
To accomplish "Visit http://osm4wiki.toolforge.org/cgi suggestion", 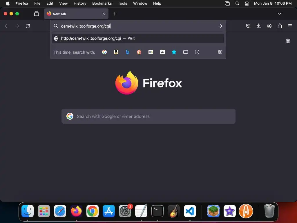I will pyautogui.click(x=138, y=38).
